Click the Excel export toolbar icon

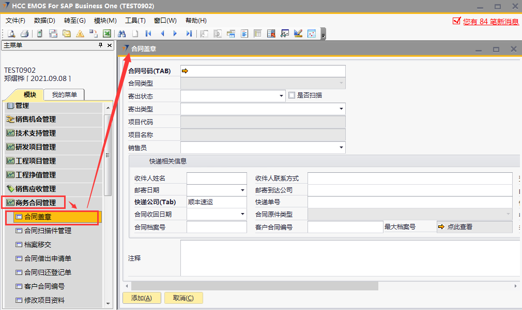(107, 34)
